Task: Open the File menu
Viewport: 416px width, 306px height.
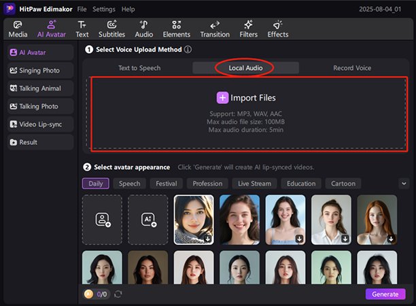Action: pyautogui.click(x=82, y=10)
